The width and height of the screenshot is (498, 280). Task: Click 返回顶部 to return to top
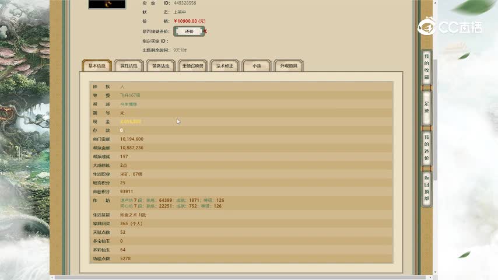[426, 188]
